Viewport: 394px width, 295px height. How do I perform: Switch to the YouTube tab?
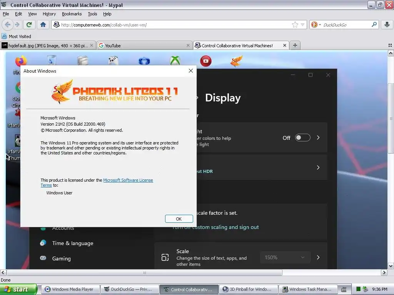point(144,45)
